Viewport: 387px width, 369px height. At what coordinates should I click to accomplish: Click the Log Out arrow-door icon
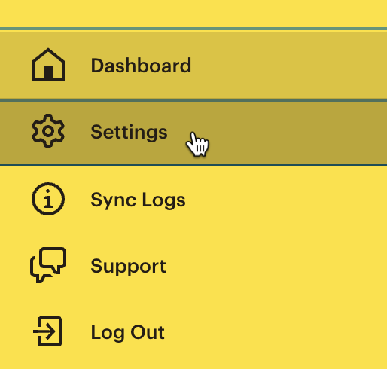47,331
